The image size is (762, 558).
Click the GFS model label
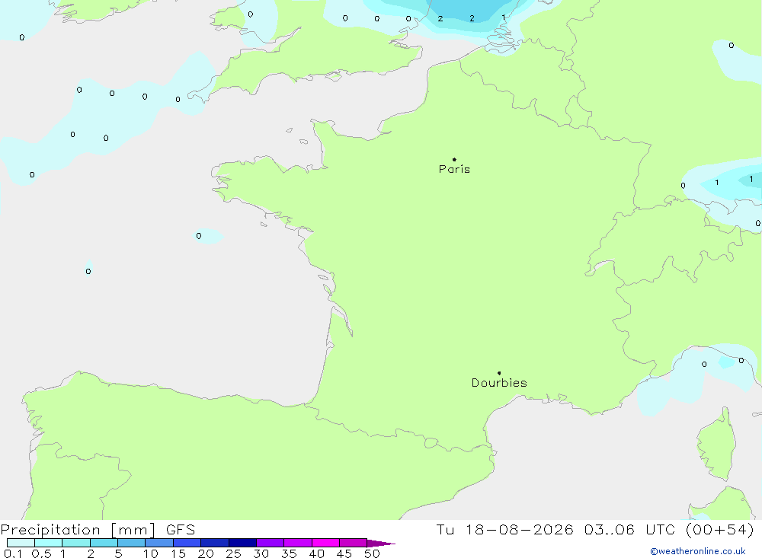coord(181,530)
